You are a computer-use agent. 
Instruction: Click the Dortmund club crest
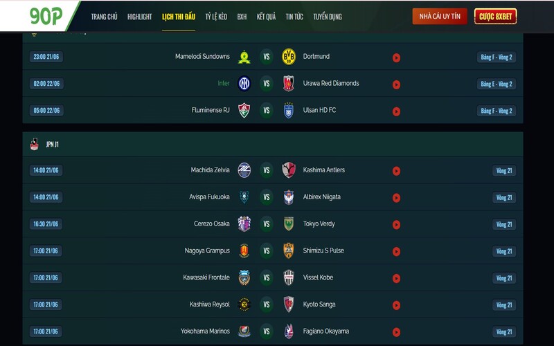(289, 57)
